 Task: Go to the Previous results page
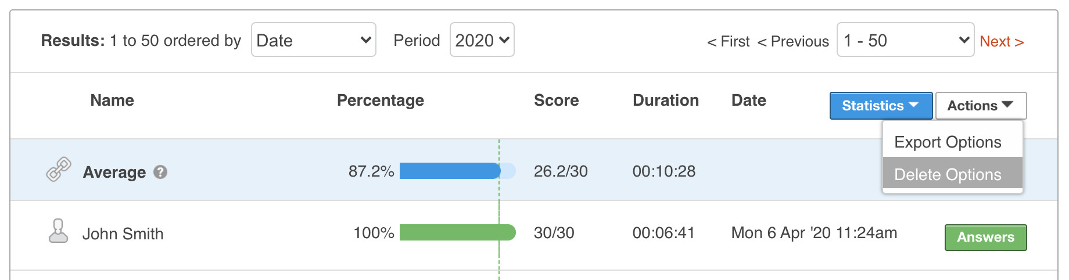tap(793, 41)
